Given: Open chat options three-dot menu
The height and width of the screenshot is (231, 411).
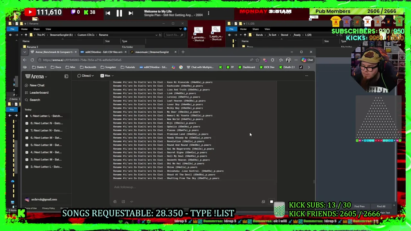Looking at the screenshot, I should (x=306, y=76).
